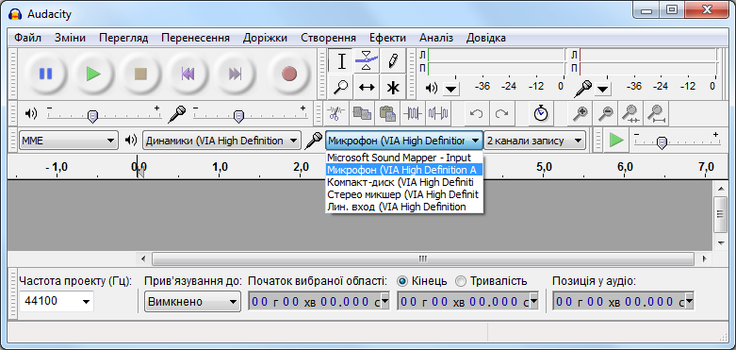Choose Компакт-диск input option
736x350 pixels.
(x=404, y=182)
